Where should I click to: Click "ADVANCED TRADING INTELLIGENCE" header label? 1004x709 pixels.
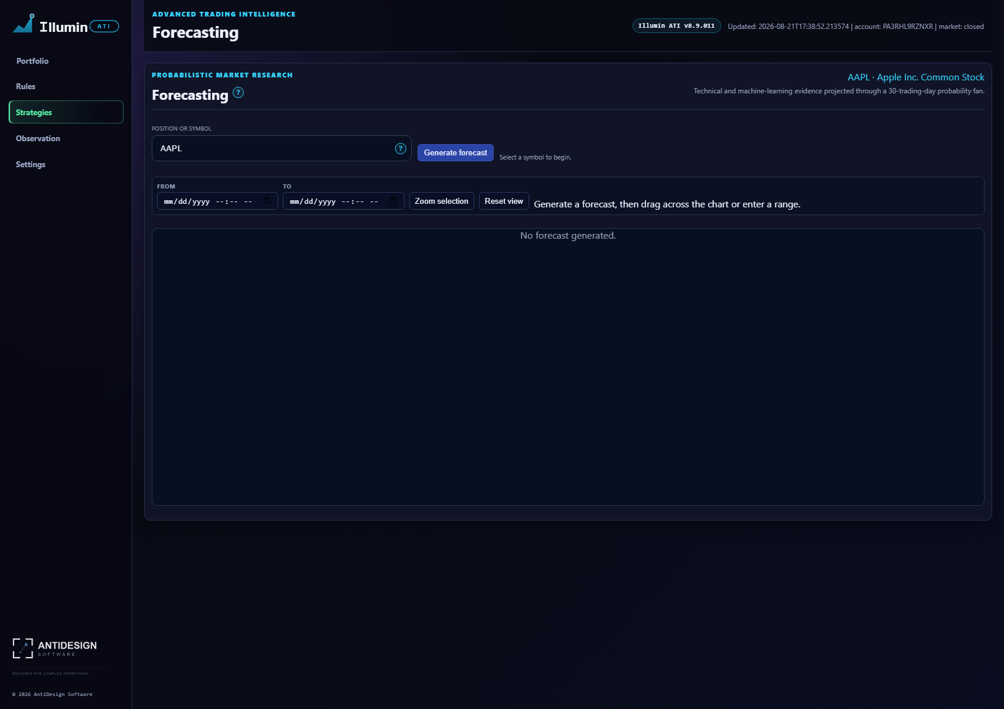[x=224, y=14]
